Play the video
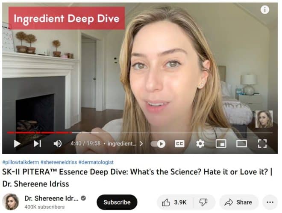The image size is (282, 213). pyautogui.click(x=17, y=144)
